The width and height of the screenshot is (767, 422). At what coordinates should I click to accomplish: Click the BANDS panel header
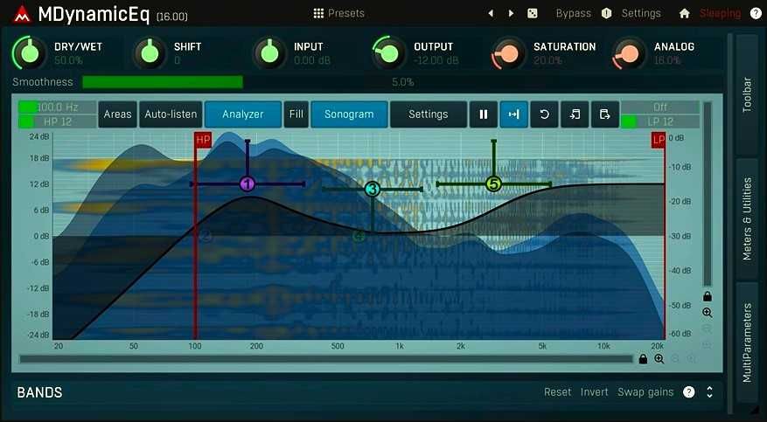39,392
